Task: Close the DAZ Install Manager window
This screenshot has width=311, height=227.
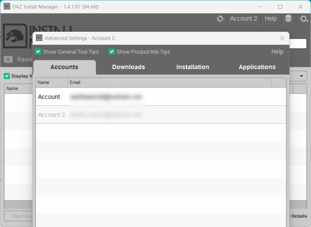Action: (300, 7)
